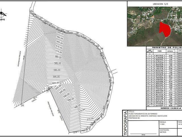Select the DISTANCIA column header

pos(170,51)
